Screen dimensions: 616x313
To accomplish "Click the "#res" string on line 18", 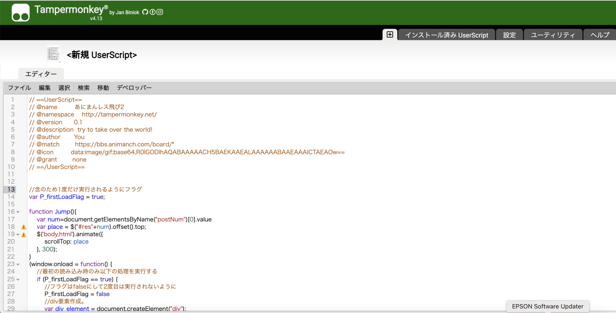I will coord(84,227).
